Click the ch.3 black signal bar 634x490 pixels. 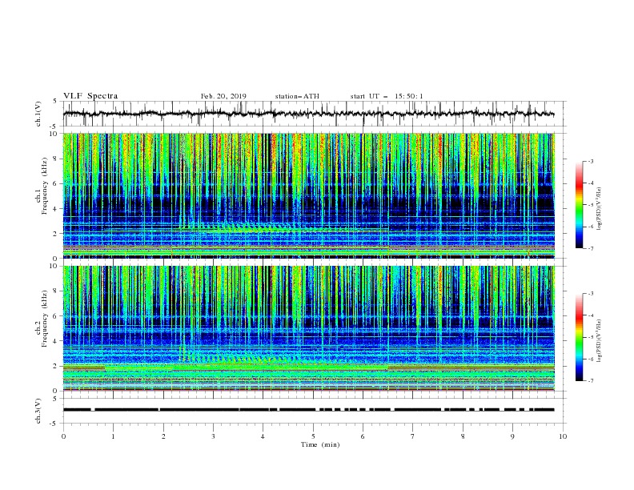point(308,410)
